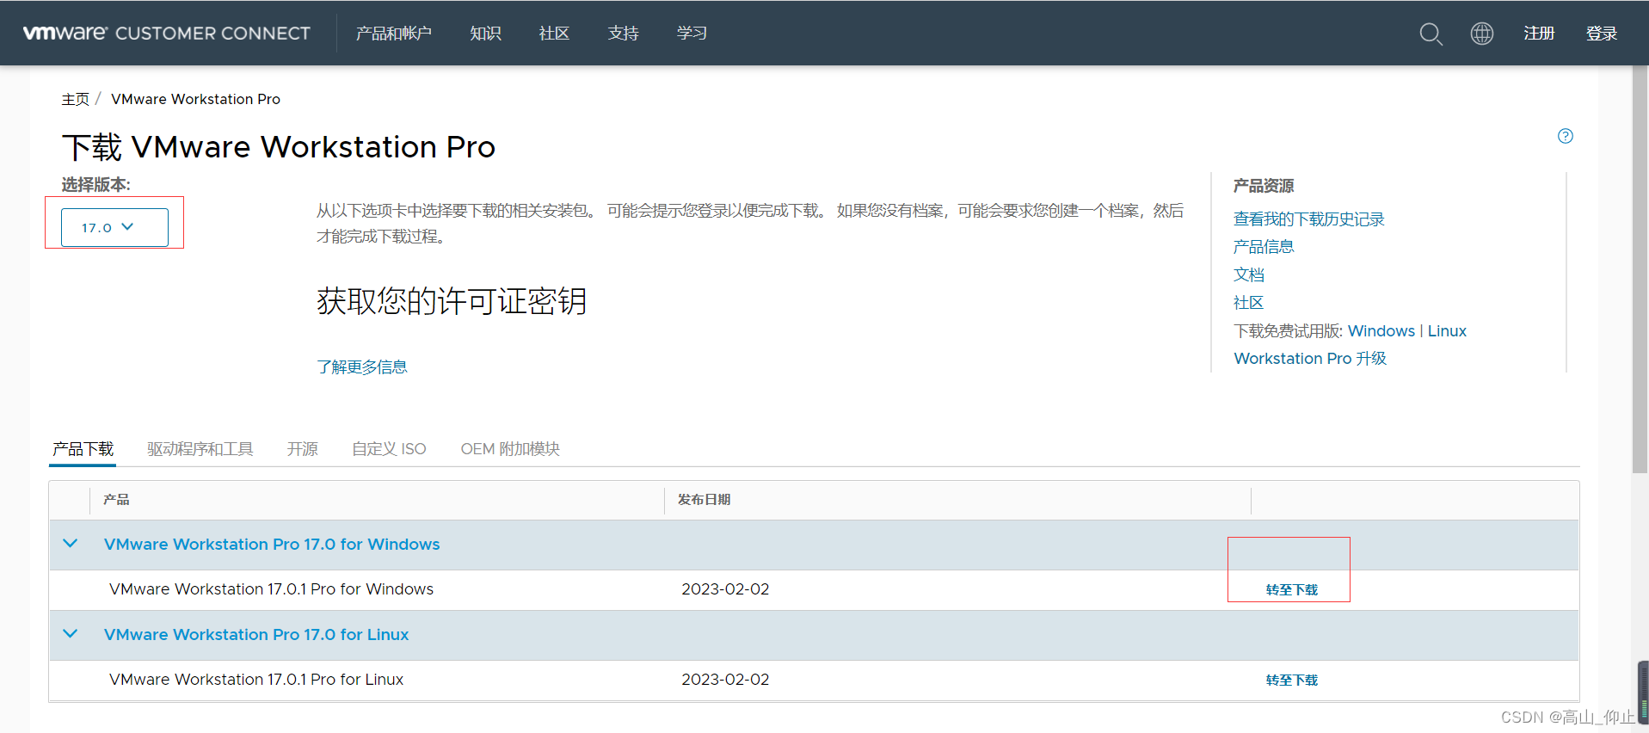Select VMware Workstation 17.0.1 Pro for Linux text

256,680
